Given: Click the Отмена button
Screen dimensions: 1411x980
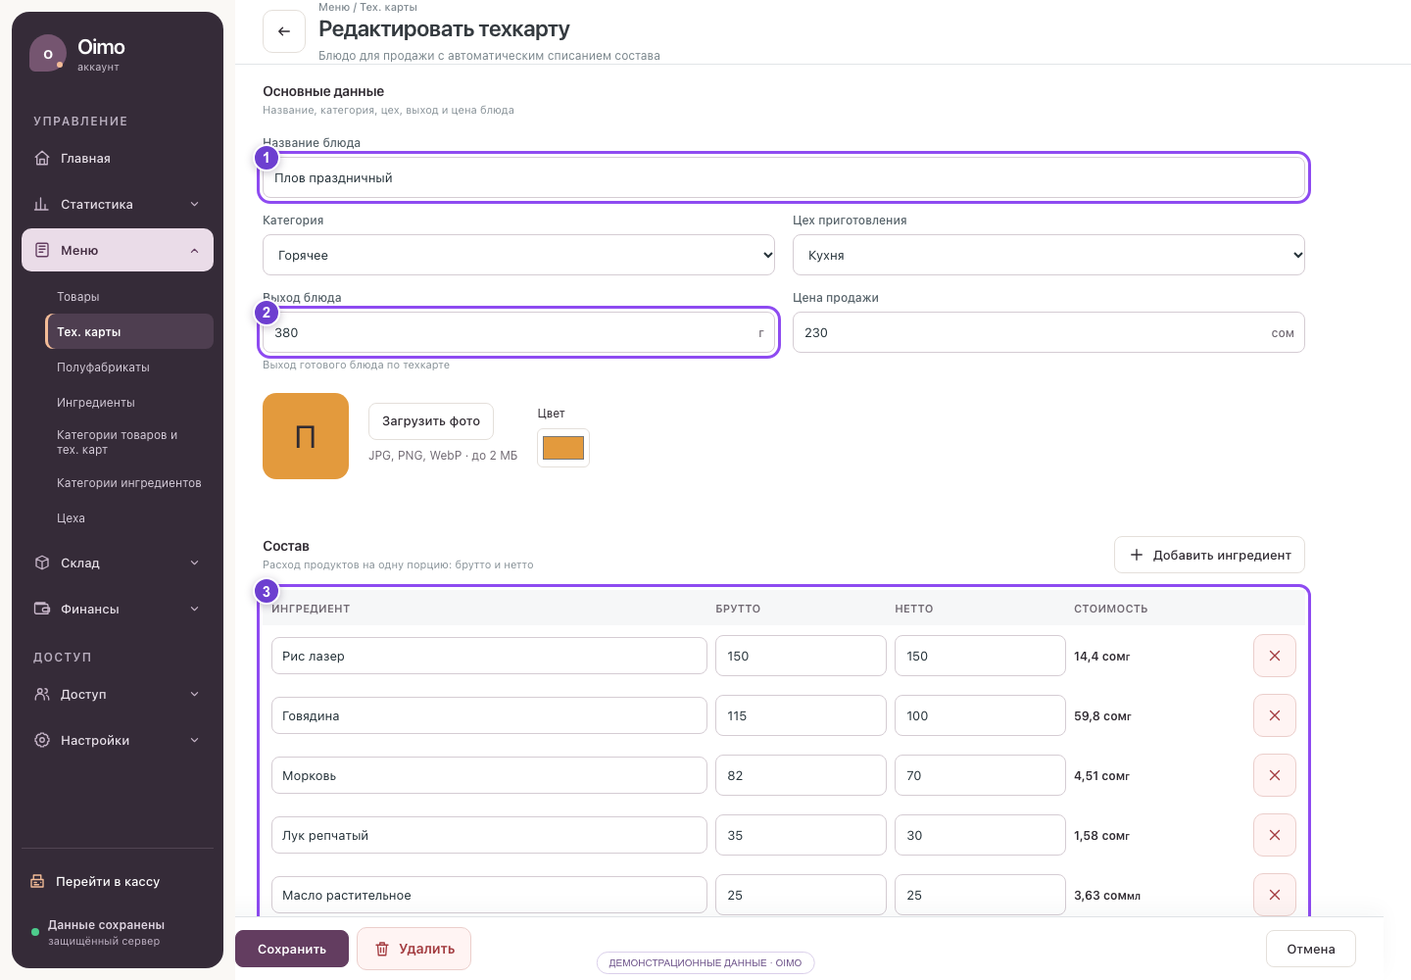Looking at the screenshot, I should click(1311, 949).
